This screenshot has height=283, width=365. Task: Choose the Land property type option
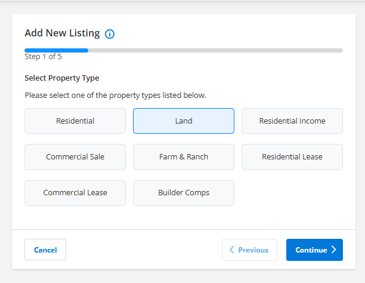(x=184, y=121)
